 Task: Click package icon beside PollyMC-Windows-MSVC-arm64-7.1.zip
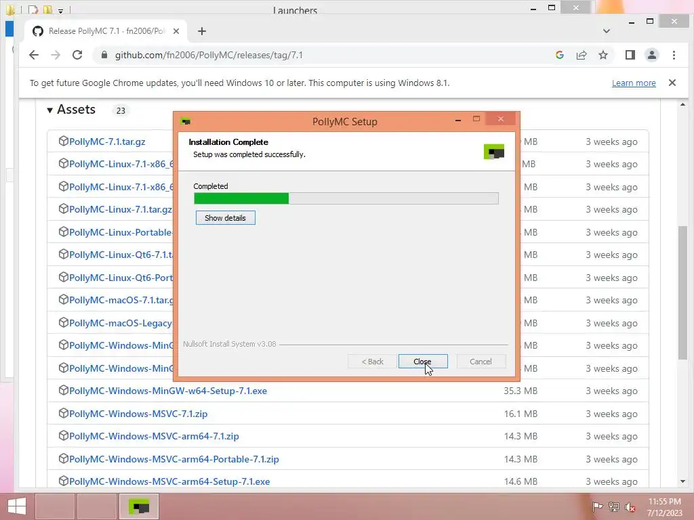coord(63,435)
